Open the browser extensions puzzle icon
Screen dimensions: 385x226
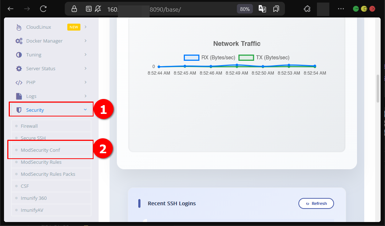click(x=307, y=9)
